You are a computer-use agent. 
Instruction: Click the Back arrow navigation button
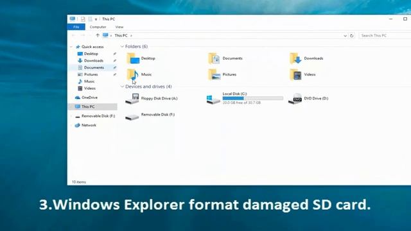click(x=74, y=35)
